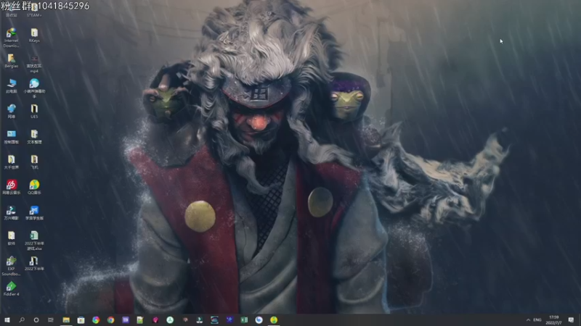The width and height of the screenshot is (581, 326).
Task: Open the This PC (此电脑) icon
Action: pos(11,85)
